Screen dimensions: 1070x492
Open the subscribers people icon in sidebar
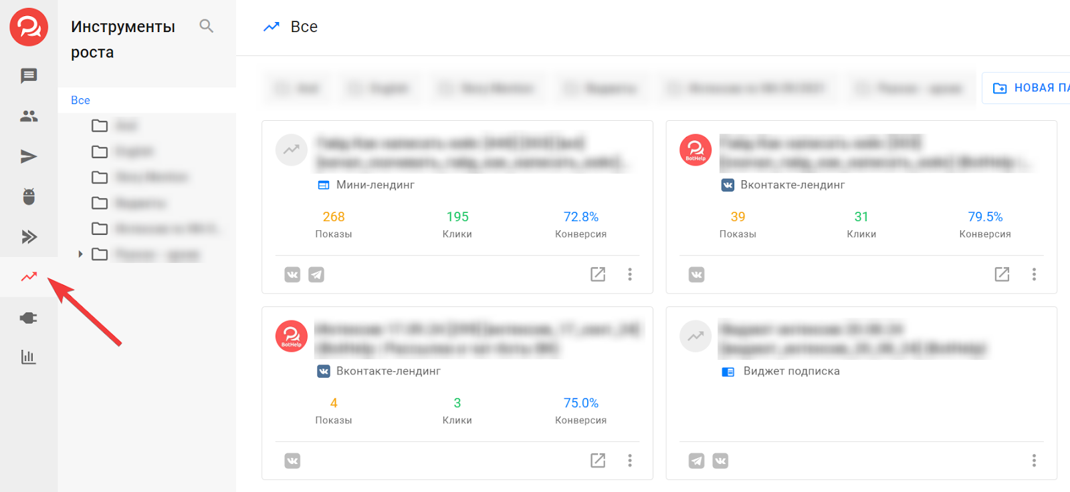click(x=28, y=116)
